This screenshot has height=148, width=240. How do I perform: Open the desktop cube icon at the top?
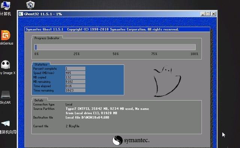pos(30,5)
